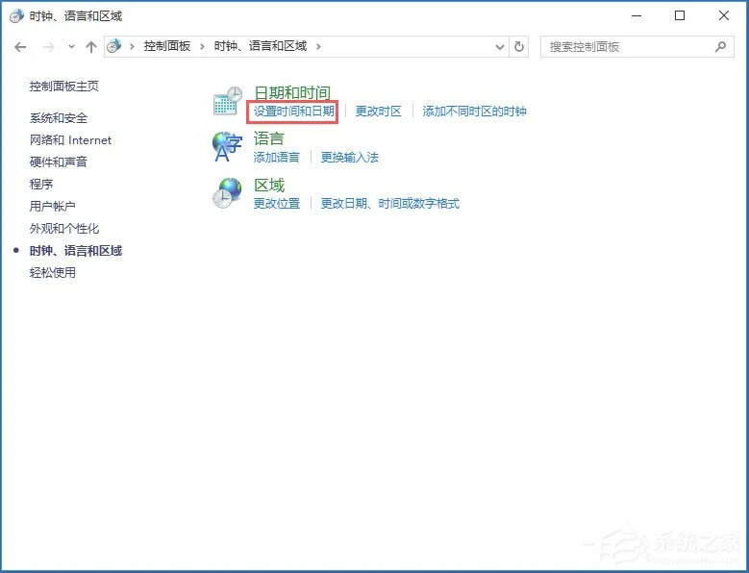
Task: Refresh the control panel view
Action: 520,46
